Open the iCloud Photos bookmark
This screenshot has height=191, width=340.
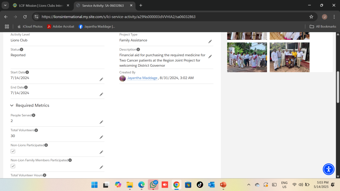tap(30, 27)
